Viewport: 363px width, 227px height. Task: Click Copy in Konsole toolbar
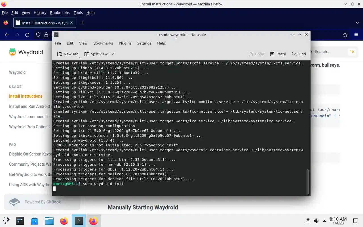pyautogui.click(x=256, y=54)
